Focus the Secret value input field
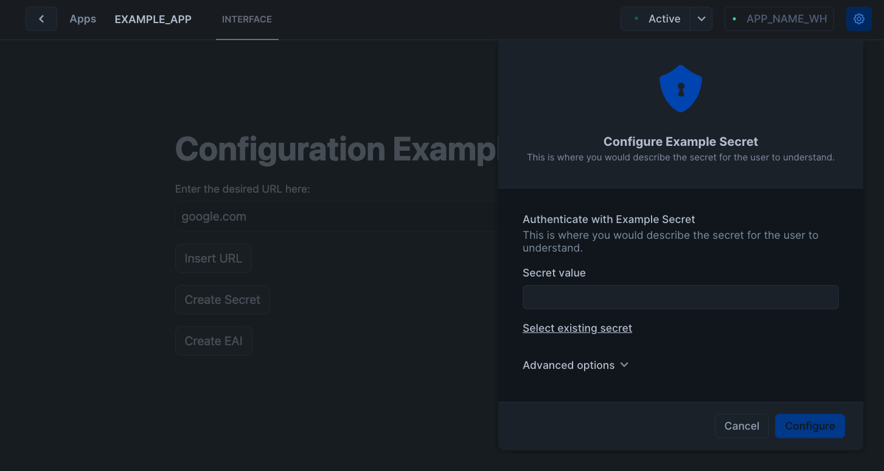The height and width of the screenshot is (471, 884). pyautogui.click(x=680, y=297)
